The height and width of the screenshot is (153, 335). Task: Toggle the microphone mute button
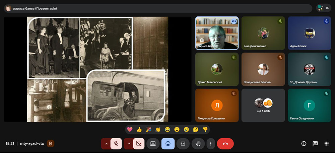[x=116, y=144]
